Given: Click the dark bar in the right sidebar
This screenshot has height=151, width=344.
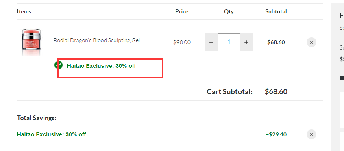Looking at the screenshot, I should pos(342,78).
